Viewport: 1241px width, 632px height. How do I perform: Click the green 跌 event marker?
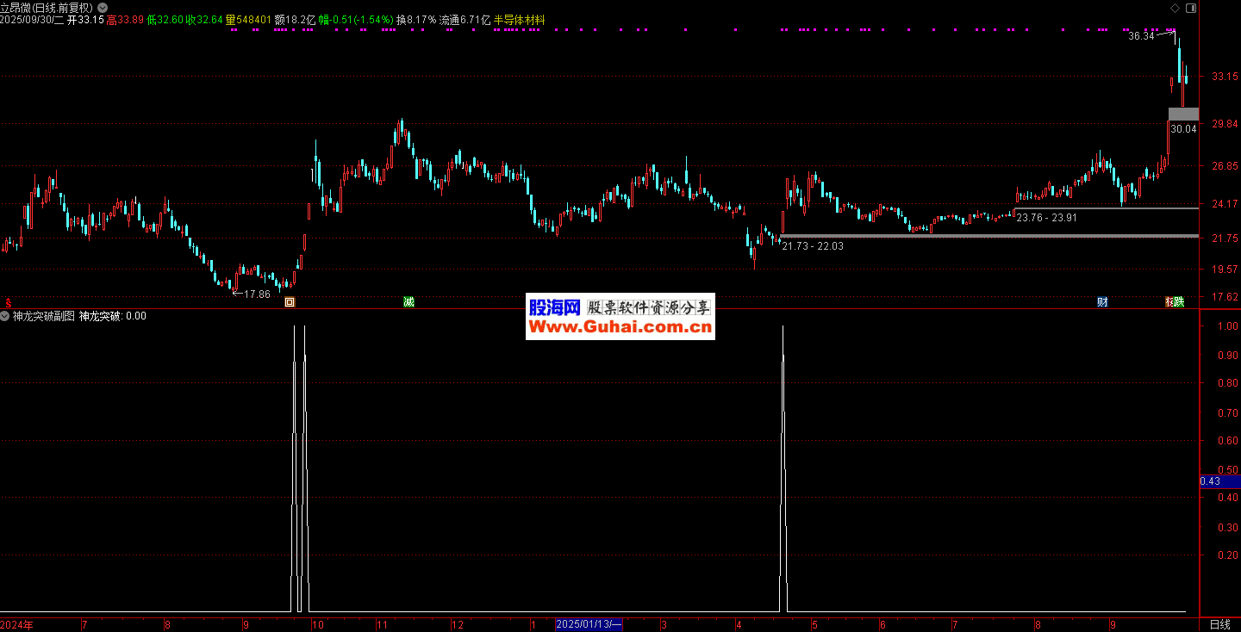(x=1179, y=302)
